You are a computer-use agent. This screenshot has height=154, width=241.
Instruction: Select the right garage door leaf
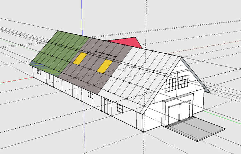185,110
